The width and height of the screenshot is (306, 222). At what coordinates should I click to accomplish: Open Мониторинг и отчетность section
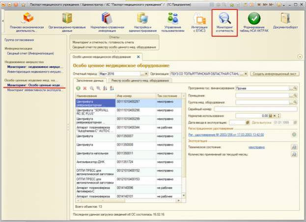[x=224, y=21]
